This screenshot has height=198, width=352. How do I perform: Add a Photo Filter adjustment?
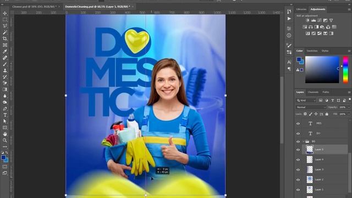[322, 27]
